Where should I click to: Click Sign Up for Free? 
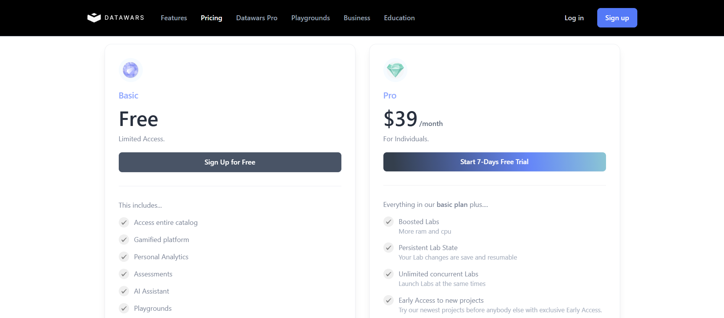pyautogui.click(x=229, y=162)
